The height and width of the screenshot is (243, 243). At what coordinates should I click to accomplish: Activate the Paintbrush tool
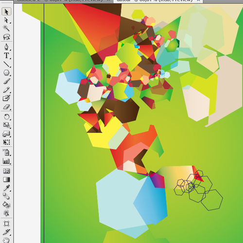[x=6, y=81]
